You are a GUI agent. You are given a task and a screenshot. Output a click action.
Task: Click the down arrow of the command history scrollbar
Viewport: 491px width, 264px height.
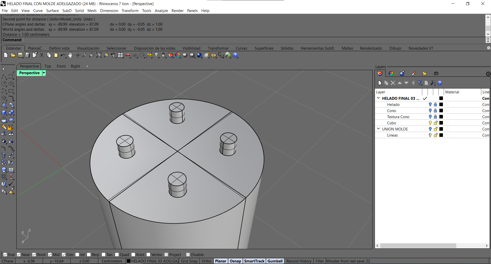pyautogui.click(x=488, y=34)
